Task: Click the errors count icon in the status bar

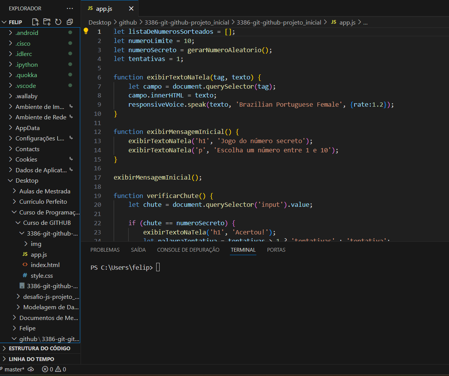Action: pyautogui.click(x=45, y=369)
